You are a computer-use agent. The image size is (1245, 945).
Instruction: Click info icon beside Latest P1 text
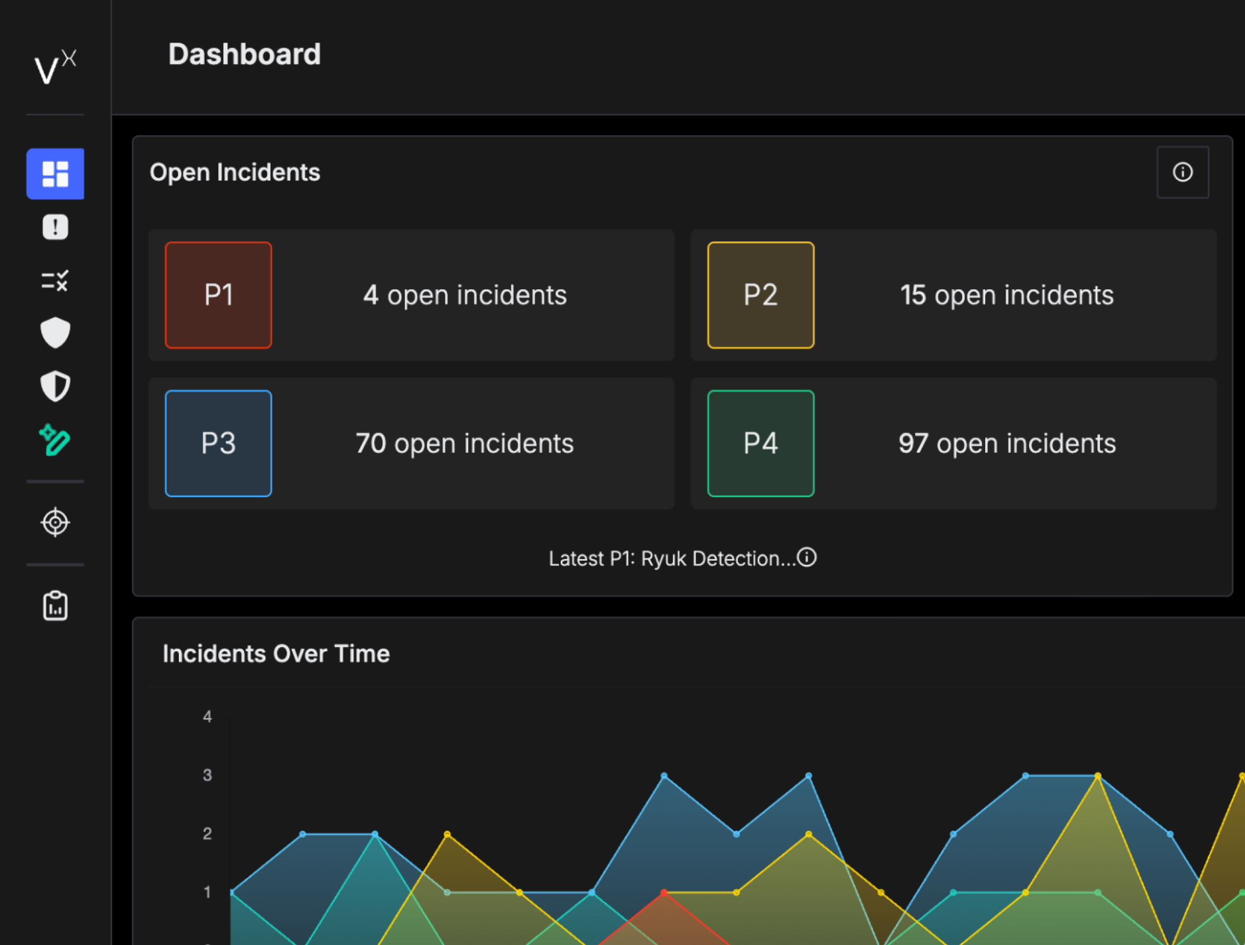806,558
